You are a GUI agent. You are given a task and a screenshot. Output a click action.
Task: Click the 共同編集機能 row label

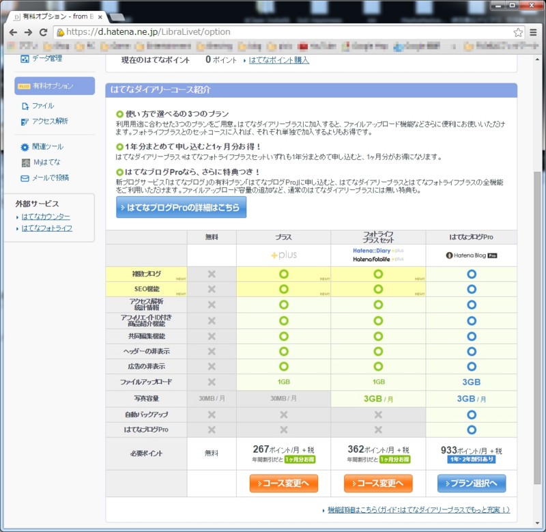(147, 336)
